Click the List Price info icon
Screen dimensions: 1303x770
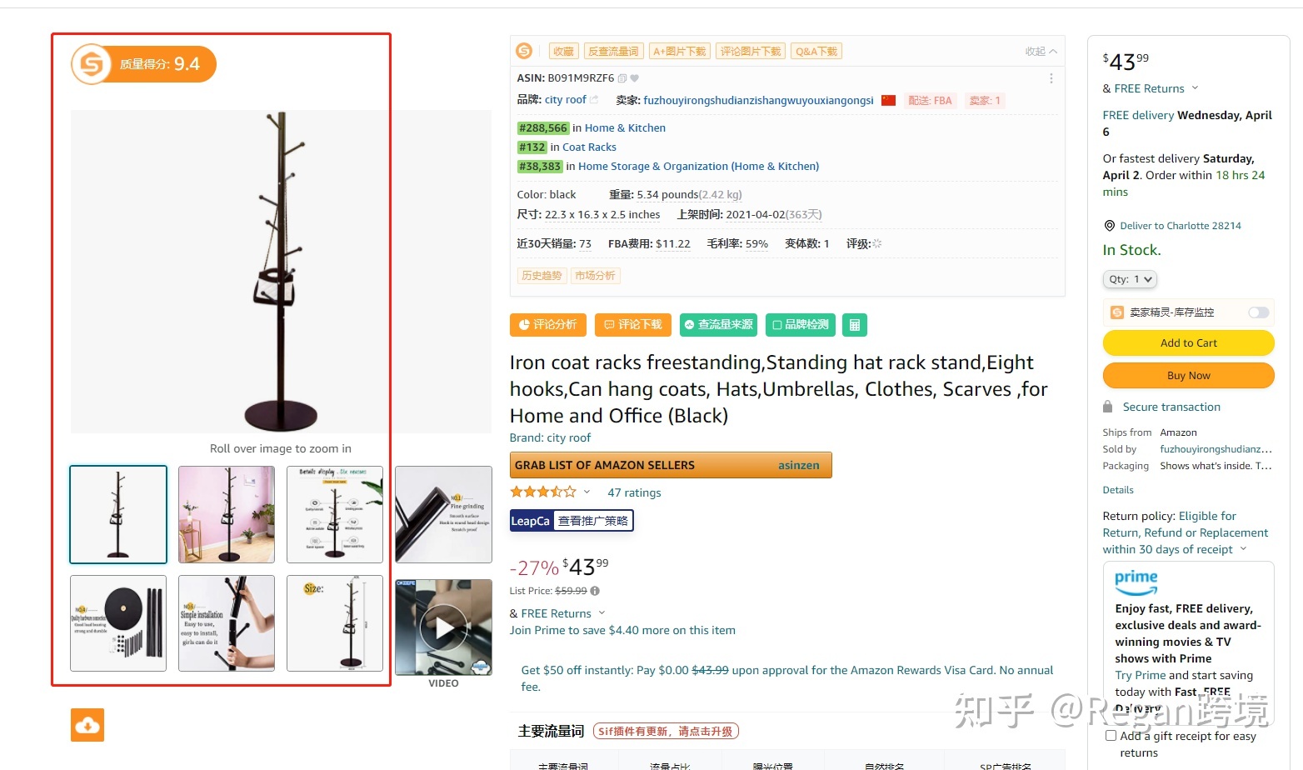595,591
